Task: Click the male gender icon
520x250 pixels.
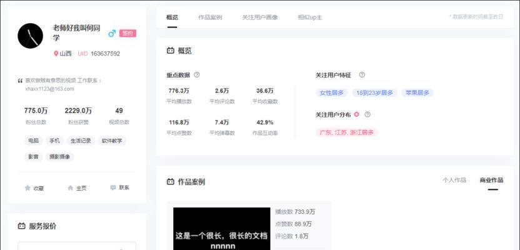Action: (x=112, y=34)
